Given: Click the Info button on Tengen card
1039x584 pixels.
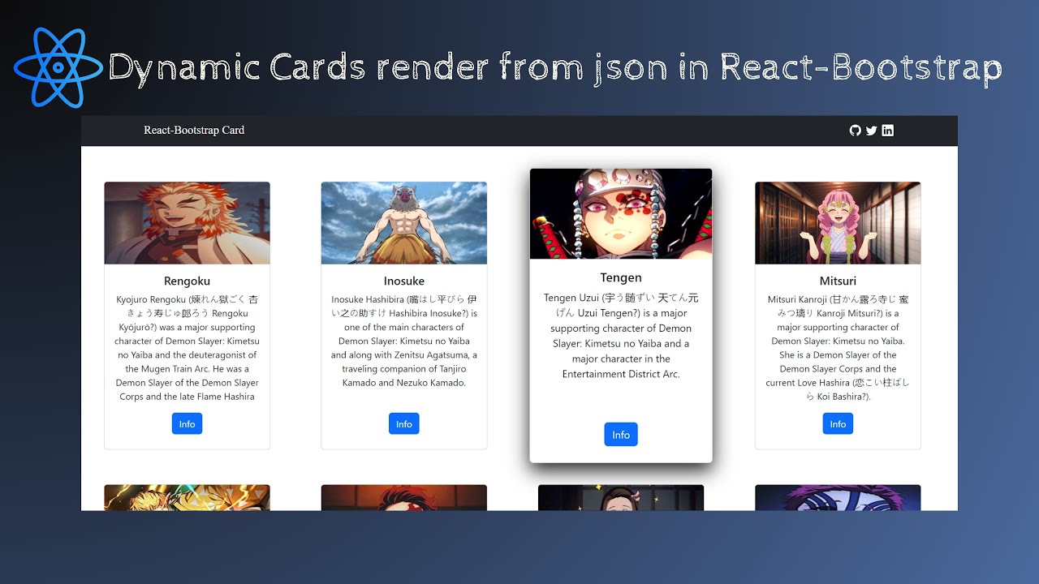Looking at the screenshot, I should click(621, 435).
